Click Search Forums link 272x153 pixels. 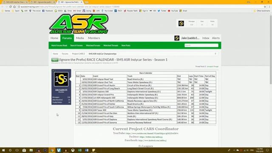click(x=76, y=45)
